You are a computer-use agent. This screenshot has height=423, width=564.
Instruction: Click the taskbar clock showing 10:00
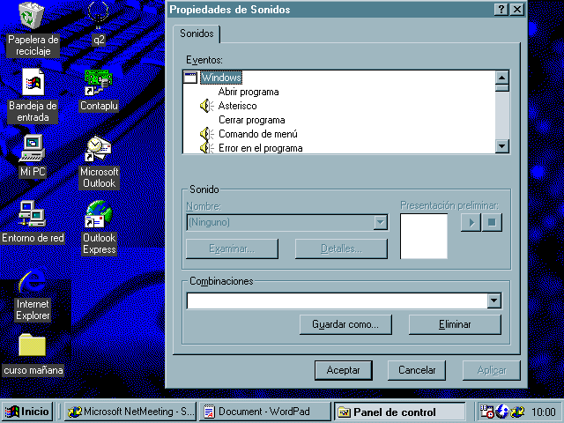tap(543, 412)
